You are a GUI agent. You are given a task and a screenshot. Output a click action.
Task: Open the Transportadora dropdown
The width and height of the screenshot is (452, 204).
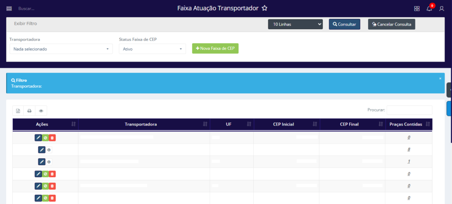coord(61,49)
